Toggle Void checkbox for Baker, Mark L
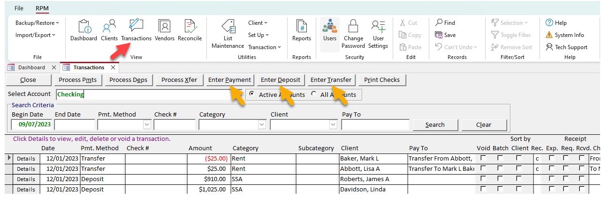This screenshot has height=205, width=601. pyautogui.click(x=484, y=158)
